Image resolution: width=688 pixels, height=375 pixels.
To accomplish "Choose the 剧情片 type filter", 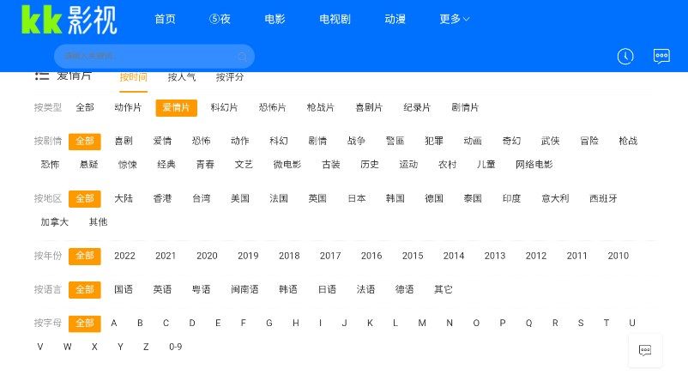I will click(x=465, y=107).
